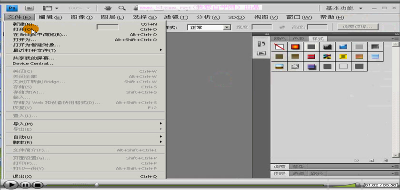Apply the olive brown style swatch
This screenshot has height=190, width=400.
279,57
